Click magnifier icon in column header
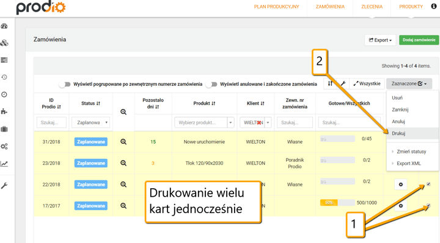This screenshot has width=440, height=243. click(x=123, y=112)
